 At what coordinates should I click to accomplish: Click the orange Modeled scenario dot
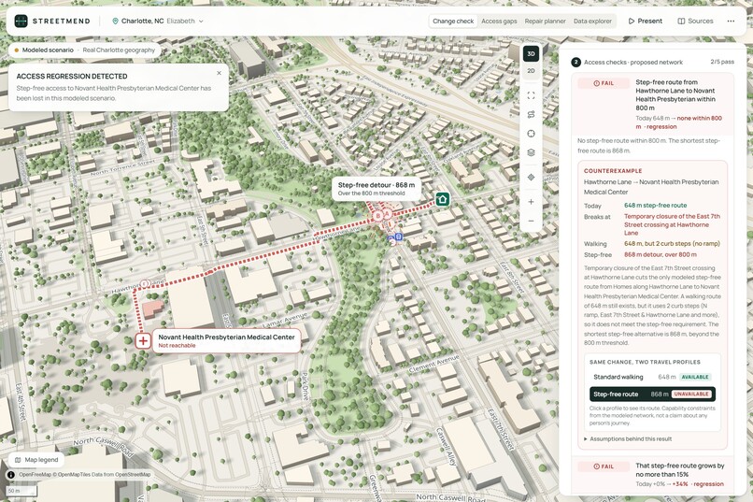16,50
